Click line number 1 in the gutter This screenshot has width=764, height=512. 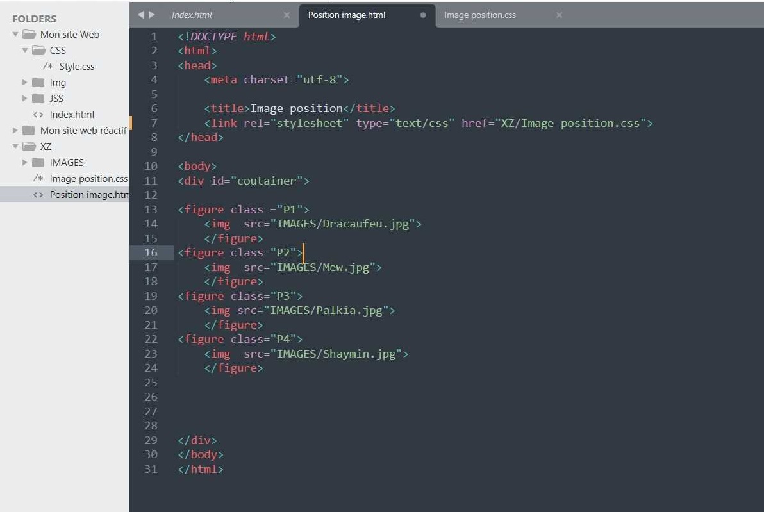coord(154,37)
